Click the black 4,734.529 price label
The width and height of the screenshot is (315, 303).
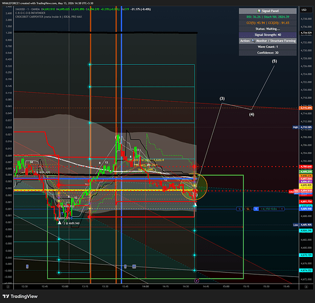point(306,33)
